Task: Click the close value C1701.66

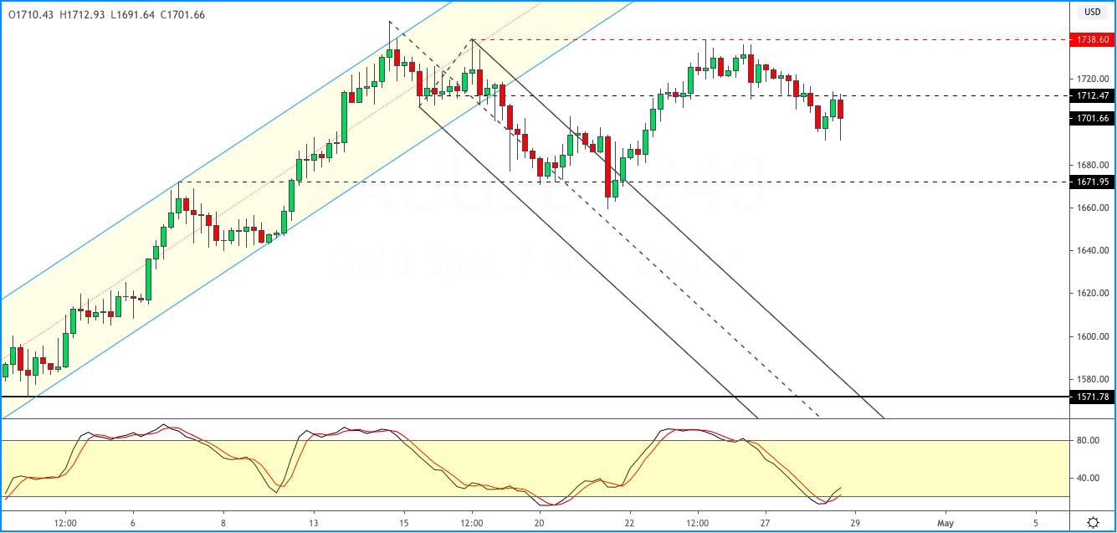Action: [182, 15]
